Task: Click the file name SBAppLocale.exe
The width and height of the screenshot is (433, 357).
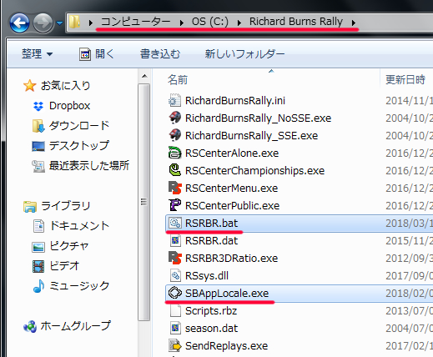Action: (227, 294)
